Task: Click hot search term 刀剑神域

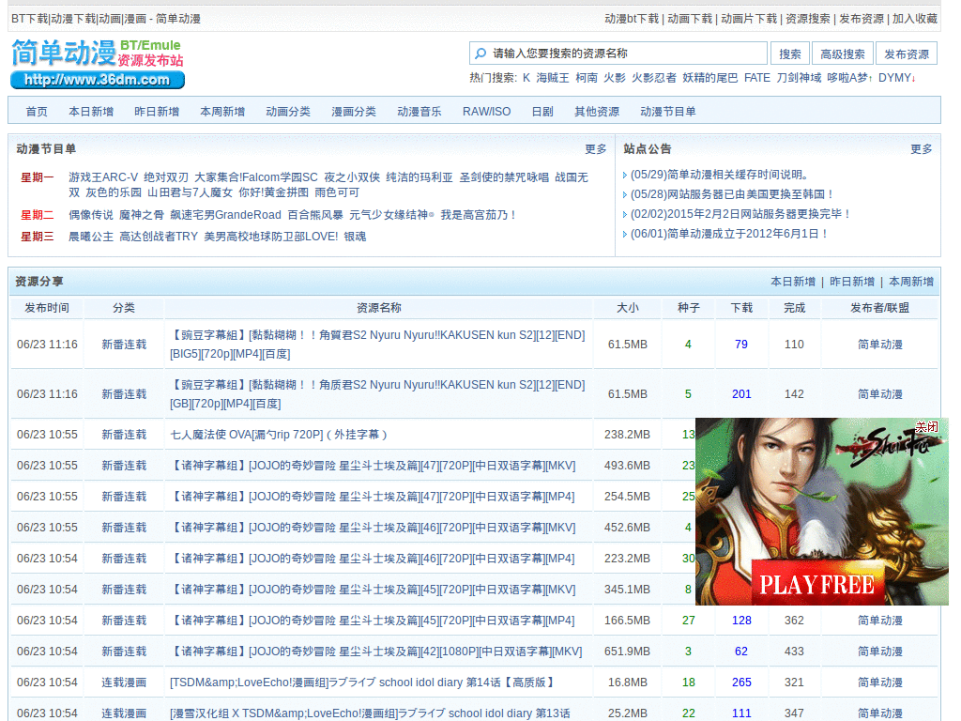Action: (799, 78)
